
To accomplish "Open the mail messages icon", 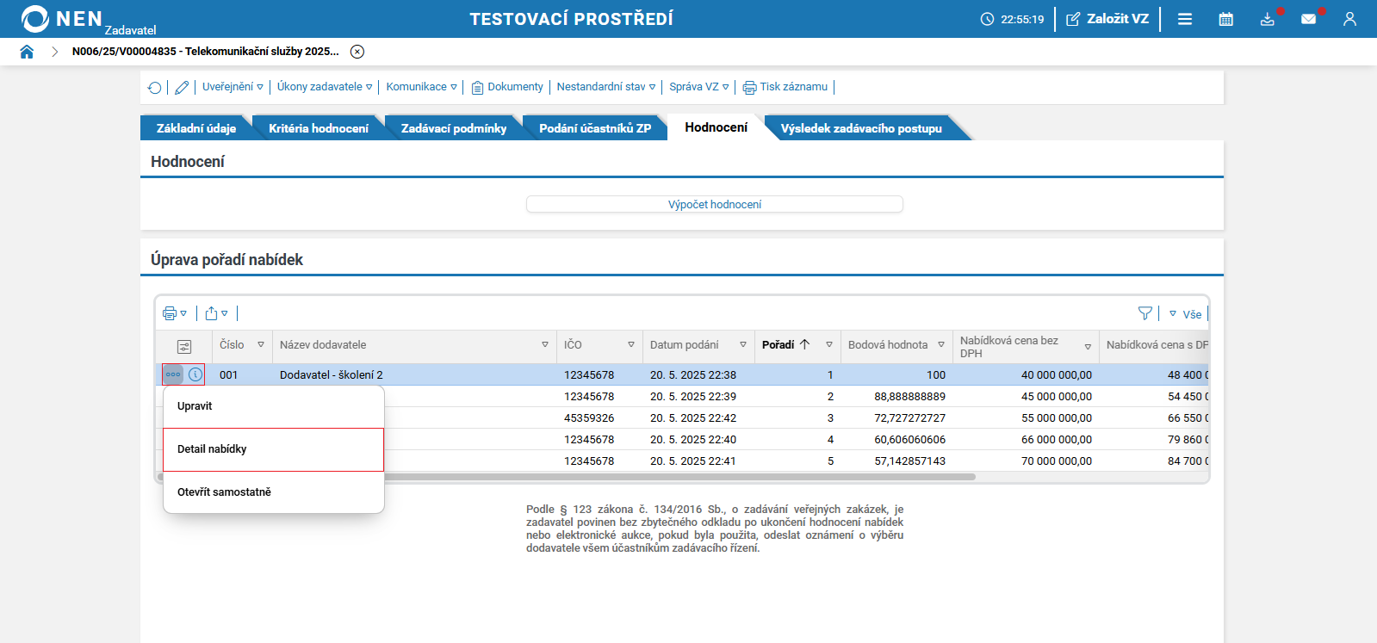I will click(x=1309, y=19).
